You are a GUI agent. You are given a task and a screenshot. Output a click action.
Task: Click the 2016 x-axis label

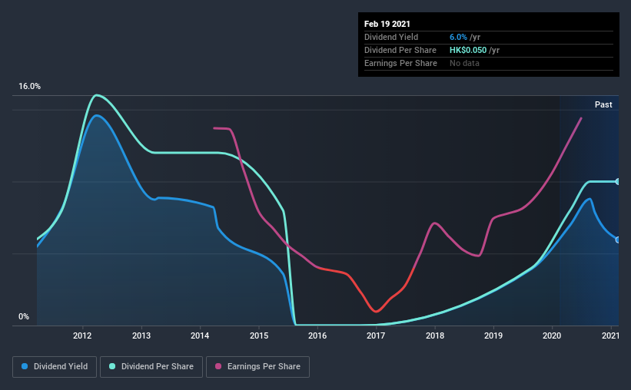pyautogui.click(x=317, y=335)
